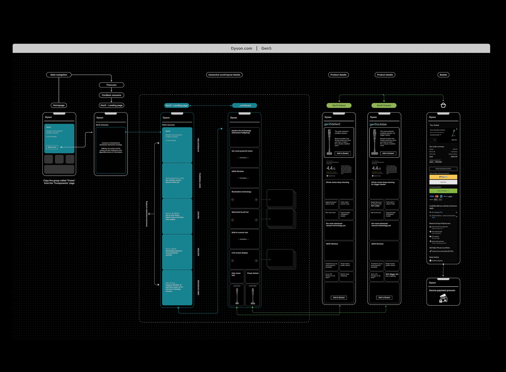506x372 pixels.
Task: Click the yellow PayPal button
Action: click(x=443, y=177)
